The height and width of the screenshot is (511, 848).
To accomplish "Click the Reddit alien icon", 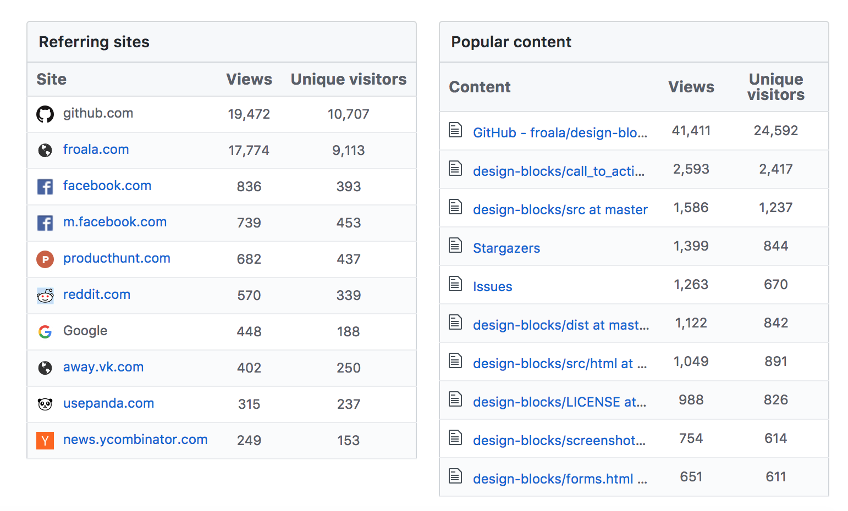I will (x=45, y=296).
